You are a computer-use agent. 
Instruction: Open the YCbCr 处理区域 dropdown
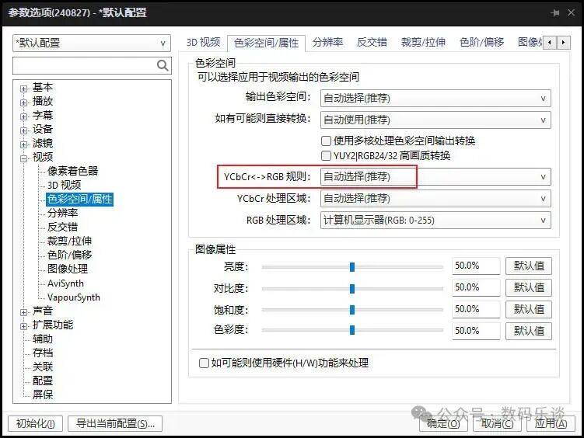point(435,199)
